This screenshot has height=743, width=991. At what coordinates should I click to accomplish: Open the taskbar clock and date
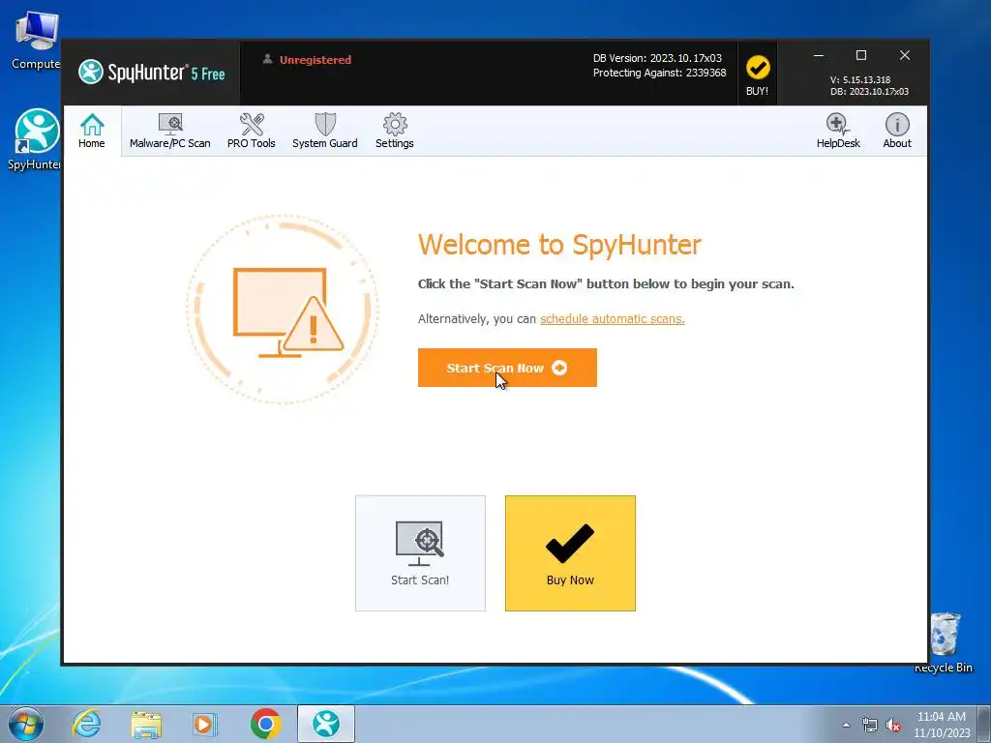point(941,725)
